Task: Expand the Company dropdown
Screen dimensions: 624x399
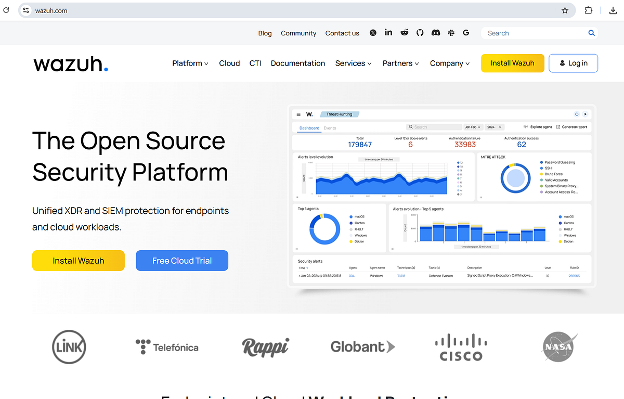Action: [449, 63]
